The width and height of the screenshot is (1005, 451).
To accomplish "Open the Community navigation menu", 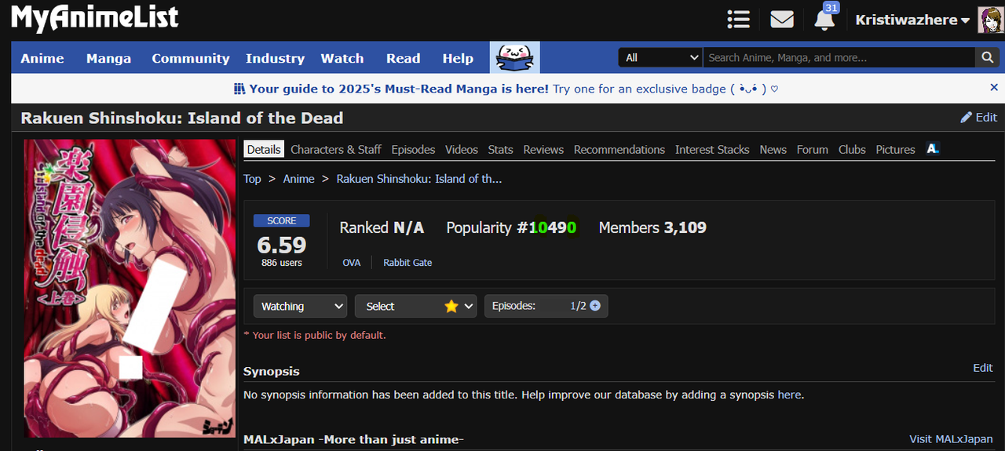I will (x=191, y=58).
